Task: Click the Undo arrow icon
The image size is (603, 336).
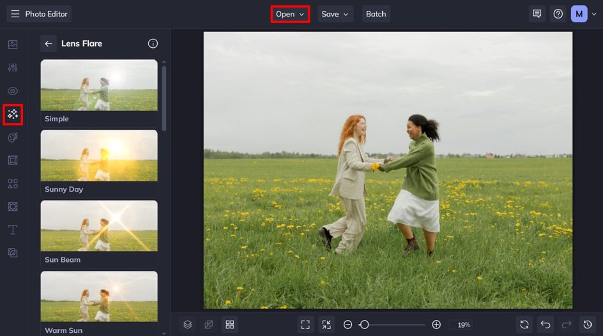Action: click(545, 325)
